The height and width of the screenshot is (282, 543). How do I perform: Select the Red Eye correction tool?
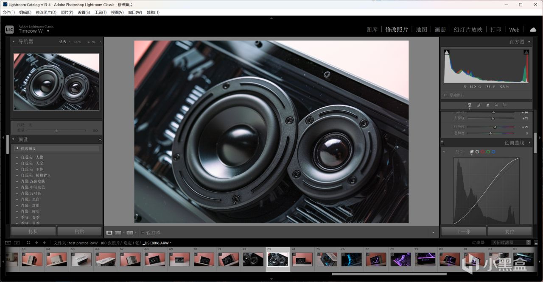[496, 105]
